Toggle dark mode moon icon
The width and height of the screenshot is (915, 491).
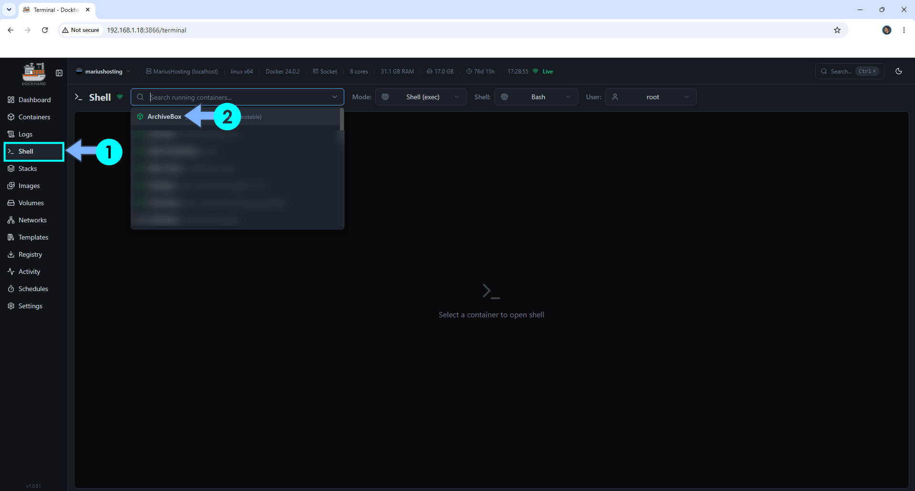click(899, 71)
